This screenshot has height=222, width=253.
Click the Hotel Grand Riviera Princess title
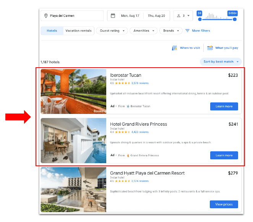click(x=138, y=124)
